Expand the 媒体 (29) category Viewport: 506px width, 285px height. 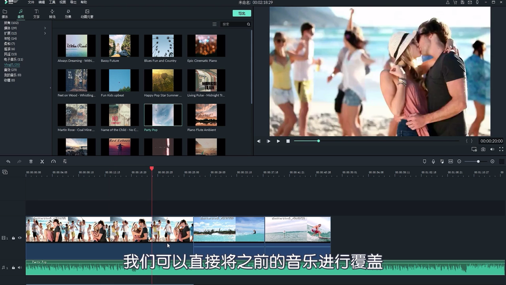(45, 28)
